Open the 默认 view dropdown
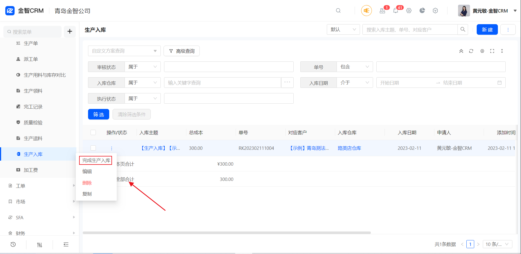The image size is (521, 254). coord(343,29)
